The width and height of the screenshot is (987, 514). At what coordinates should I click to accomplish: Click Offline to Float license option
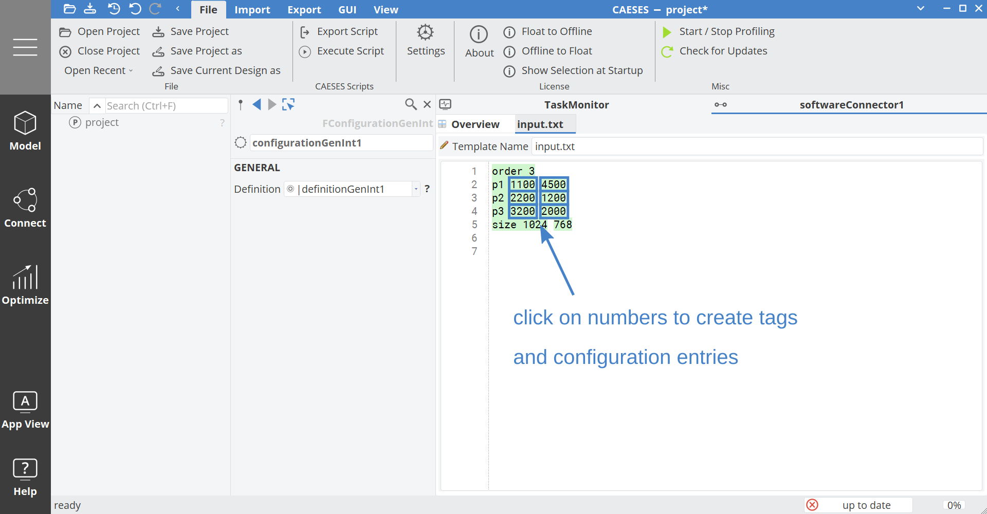click(x=548, y=51)
